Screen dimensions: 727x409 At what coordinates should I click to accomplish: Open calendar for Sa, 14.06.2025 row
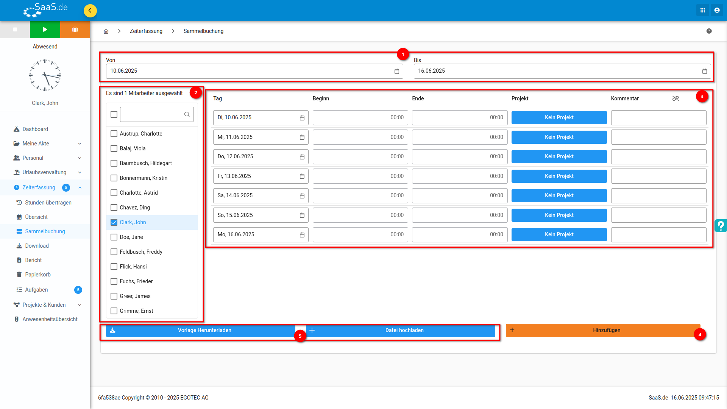pos(302,196)
